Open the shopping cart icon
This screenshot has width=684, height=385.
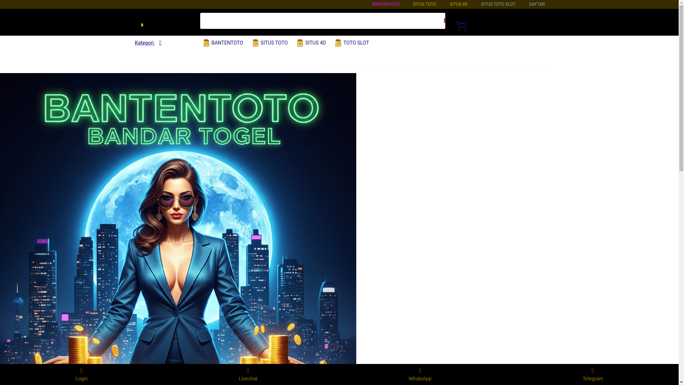pyautogui.click(x=461, y=26)
